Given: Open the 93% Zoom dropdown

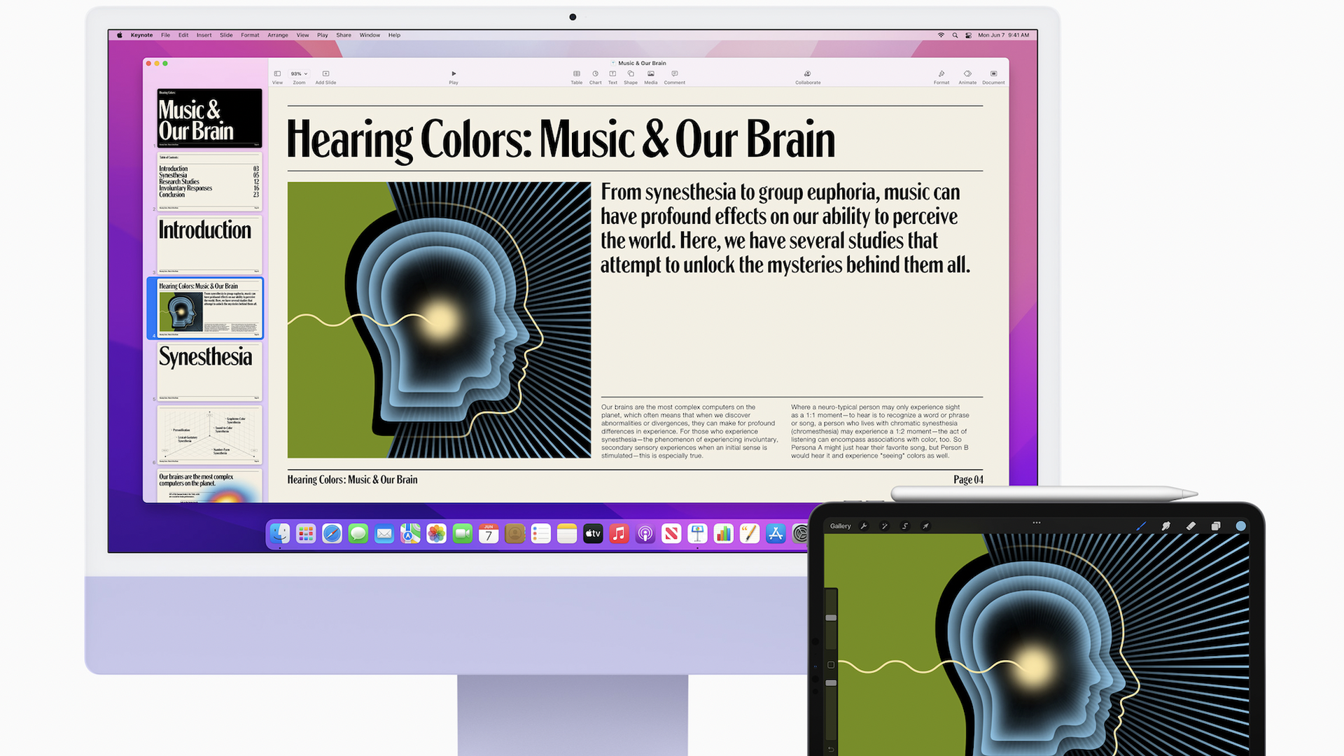Looking at the screenshot, I should [x=299, y=73].
